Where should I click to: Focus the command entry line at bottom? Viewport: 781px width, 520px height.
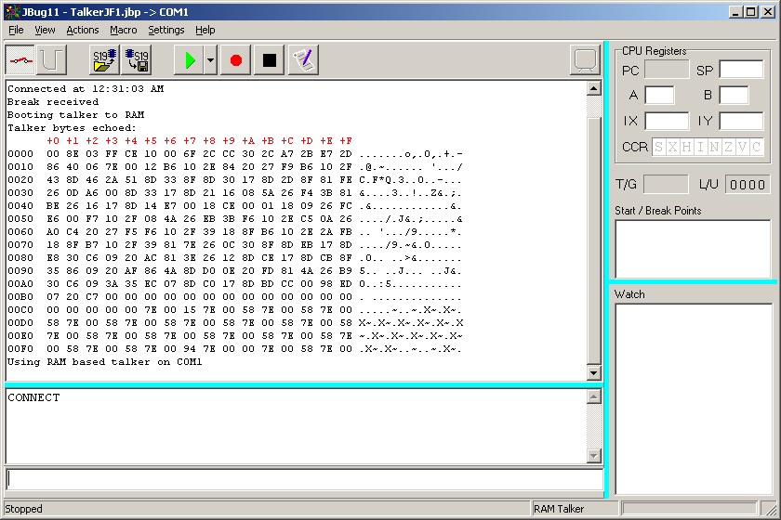coord(304,480)
